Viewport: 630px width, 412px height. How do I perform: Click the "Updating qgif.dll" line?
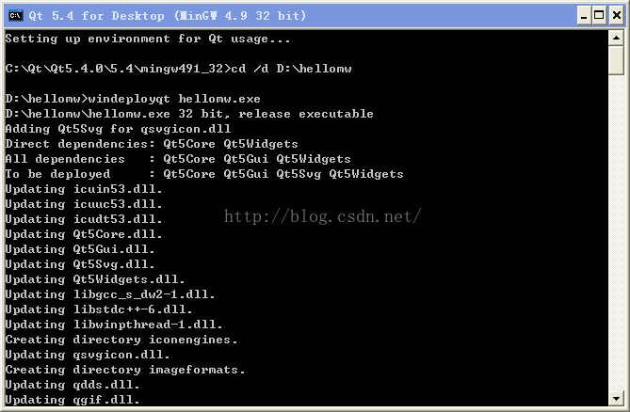(x=73, y=400)
